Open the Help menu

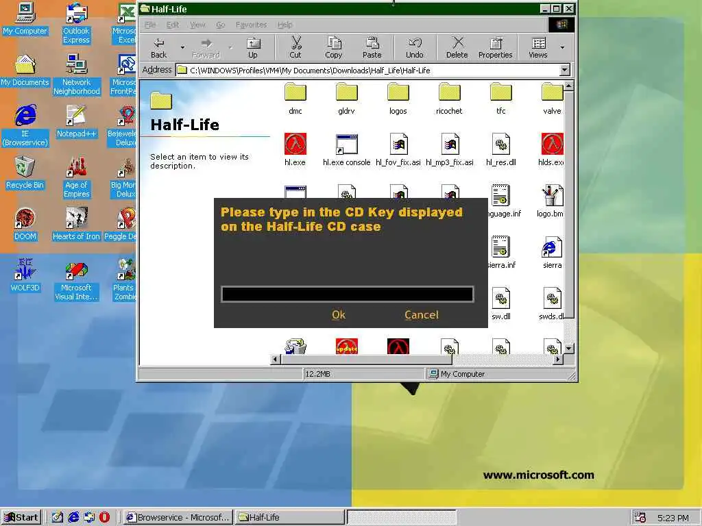click(285, 25)
